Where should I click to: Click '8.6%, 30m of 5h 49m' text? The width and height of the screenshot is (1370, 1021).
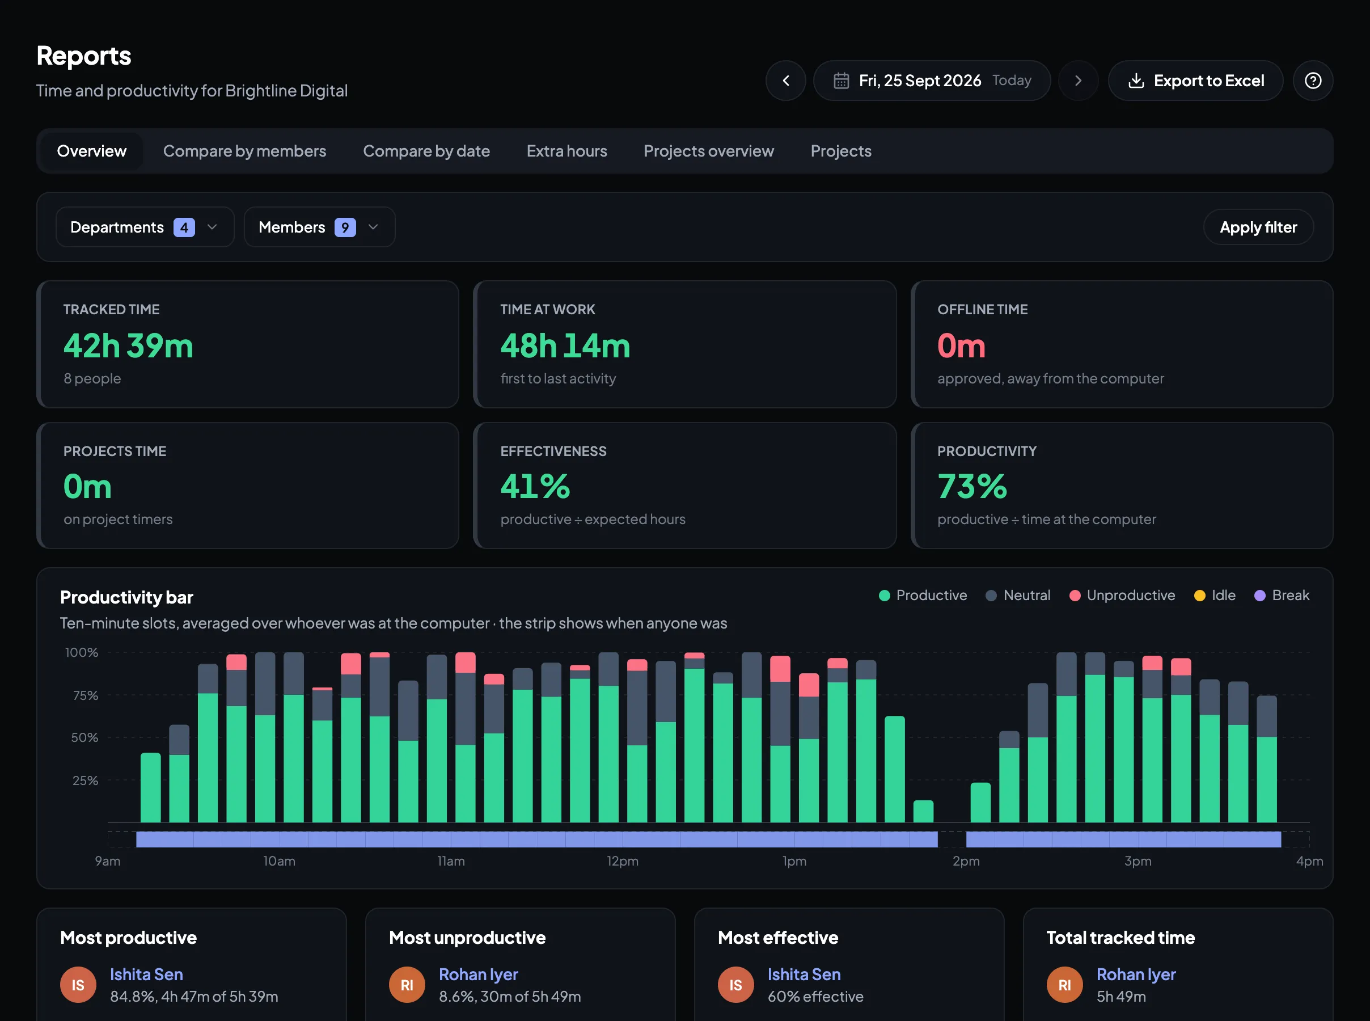click(510, 996)
